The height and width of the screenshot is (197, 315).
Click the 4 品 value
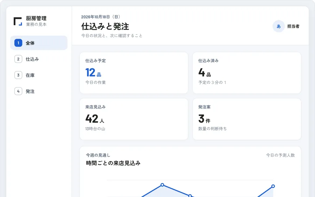coord(204,72)
